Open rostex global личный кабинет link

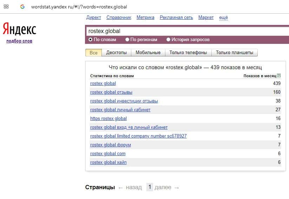tap(120, 110)
